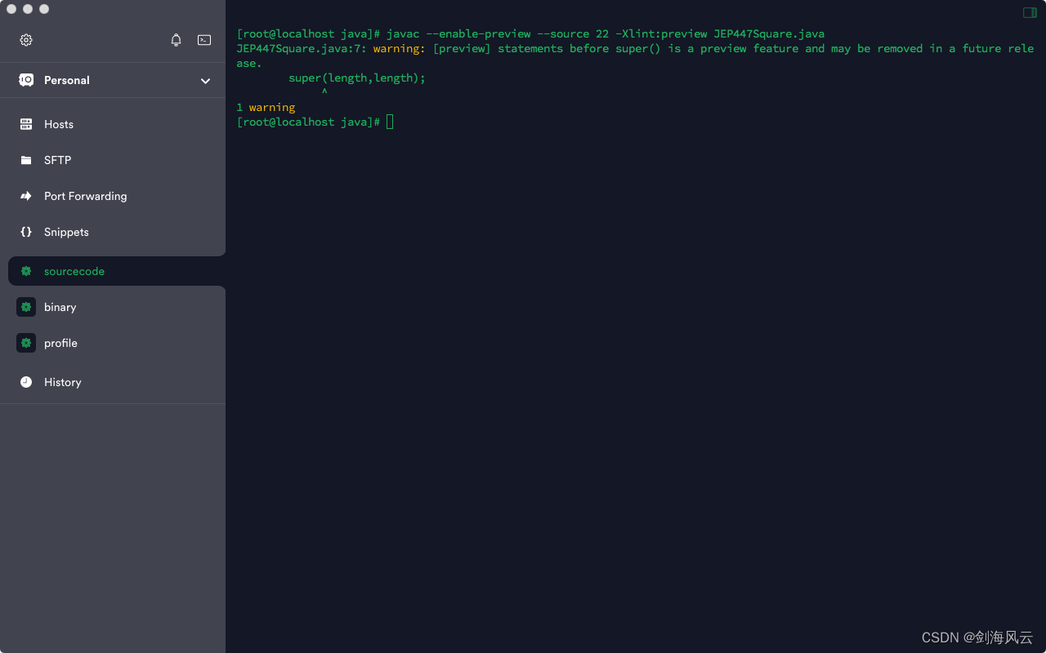
Task: Connect to the profile host
Action: pos(60,343)
